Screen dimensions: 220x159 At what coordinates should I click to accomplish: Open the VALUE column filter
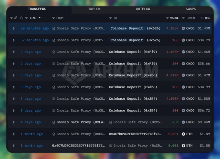167,18
